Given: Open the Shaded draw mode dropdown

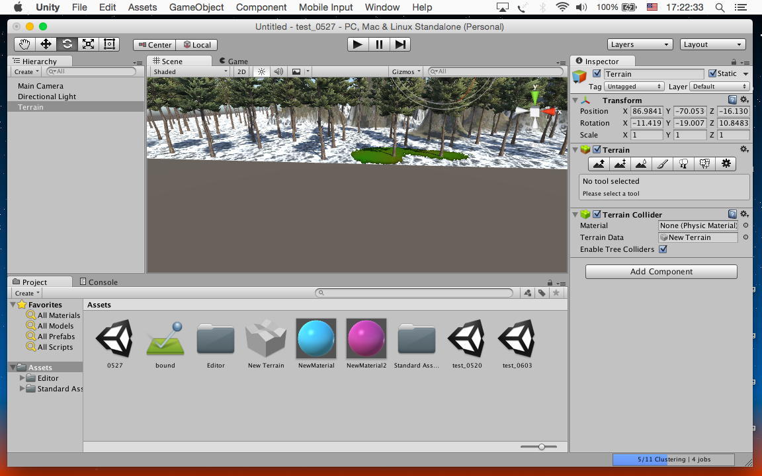Looking at the screenshot, I should coord(190,71).
